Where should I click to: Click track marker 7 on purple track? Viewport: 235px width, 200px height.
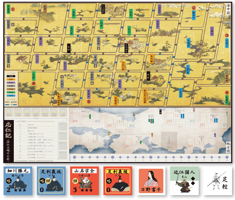tap(128, 157)
